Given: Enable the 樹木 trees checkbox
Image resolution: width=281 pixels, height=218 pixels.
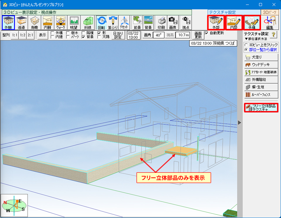Looking at the screenshot, I should 68,33.
